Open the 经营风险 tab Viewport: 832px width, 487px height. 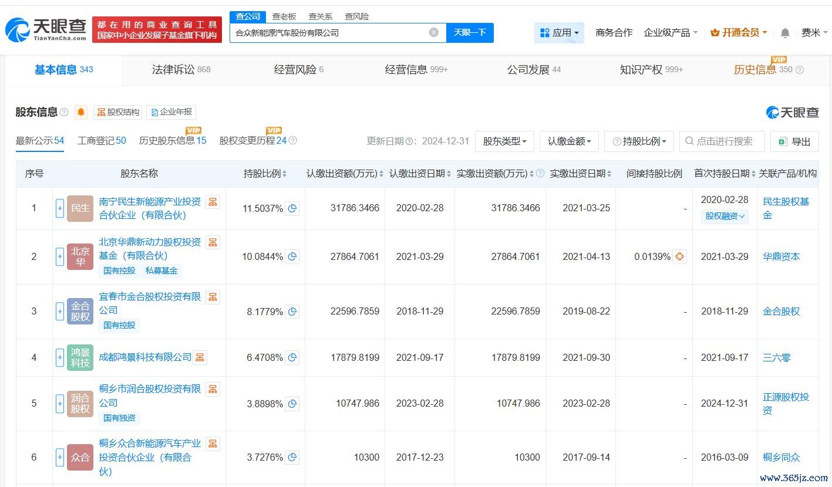click(299, 70)
